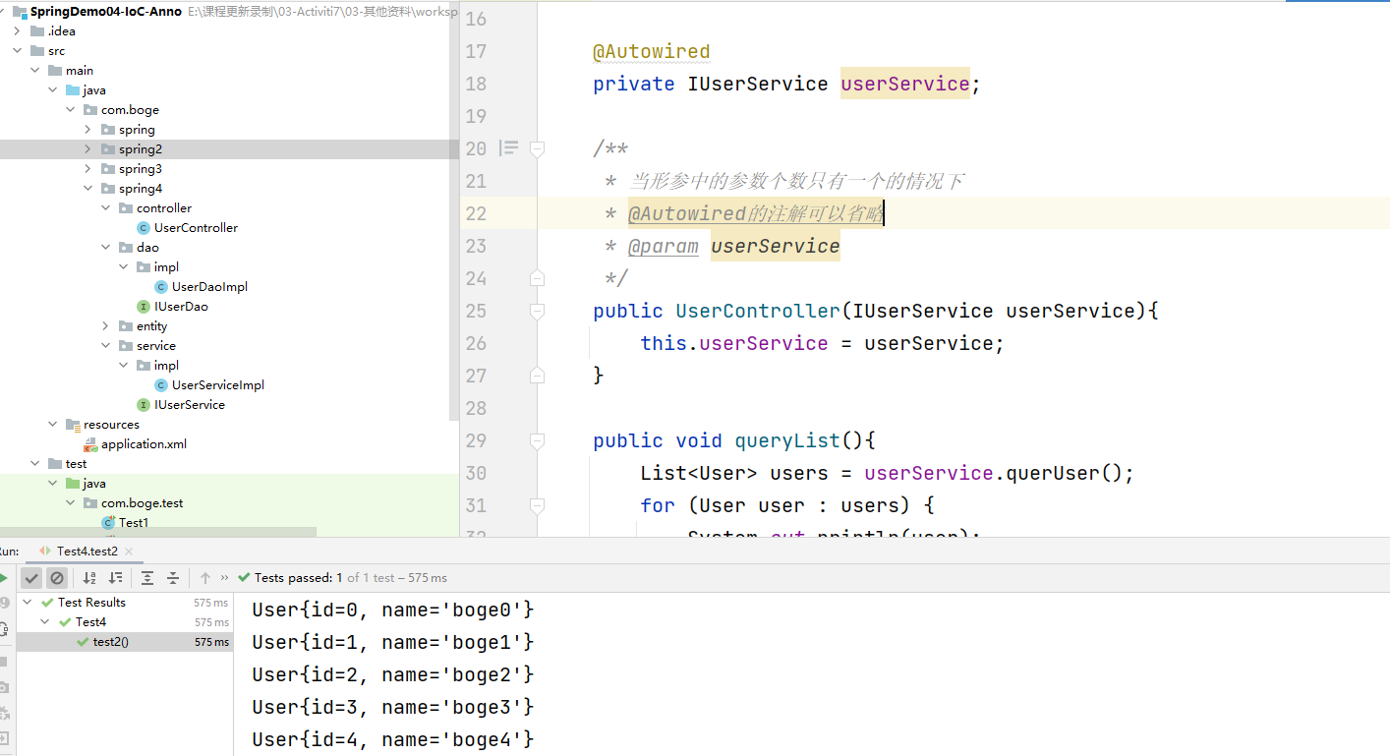Click the com.boge.test package icon
The width and height of the screenshot is (1390, 756).
coord(90,503)
